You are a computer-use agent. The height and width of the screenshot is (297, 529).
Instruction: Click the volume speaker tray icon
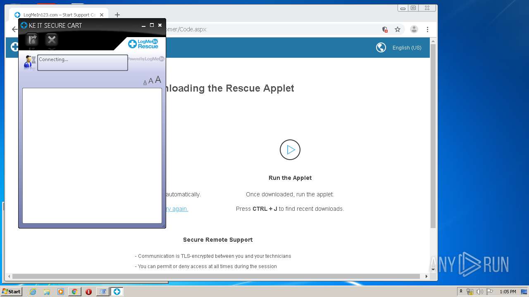tap(480, 292)
